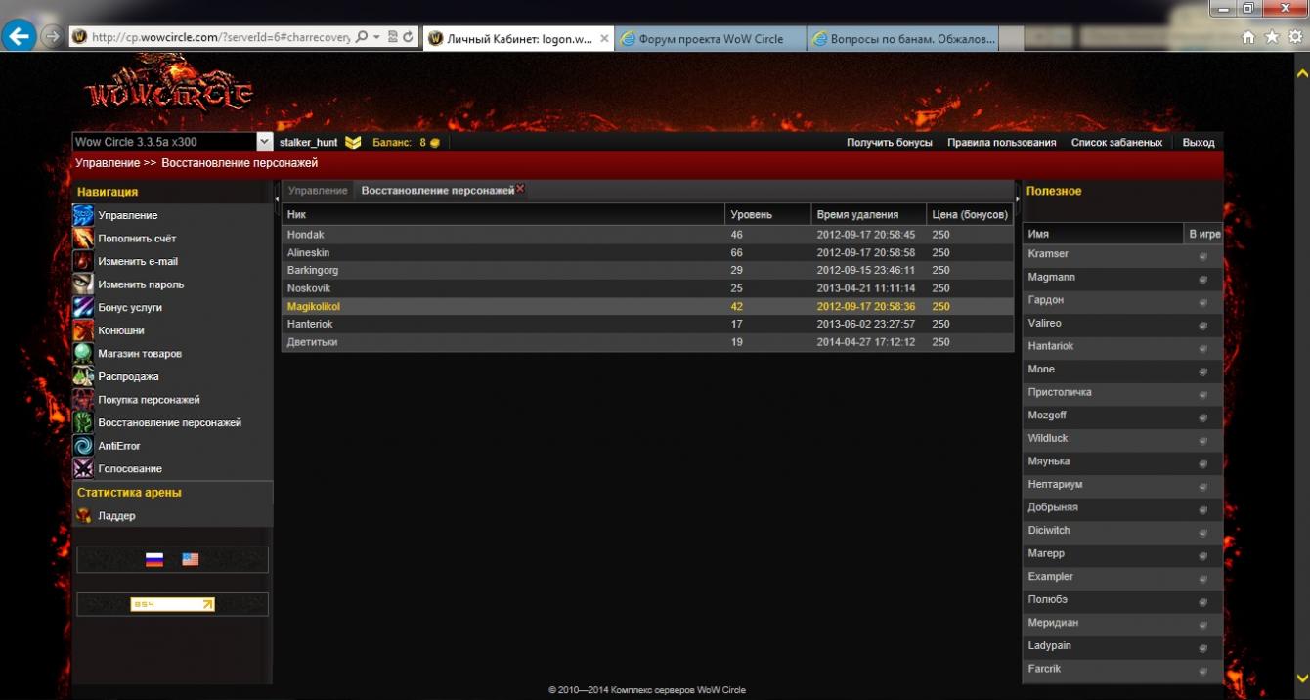The width and height of the screenshot is (1310, 700).
Task: Select the Russian flag language icon
Action: [154, 560]
